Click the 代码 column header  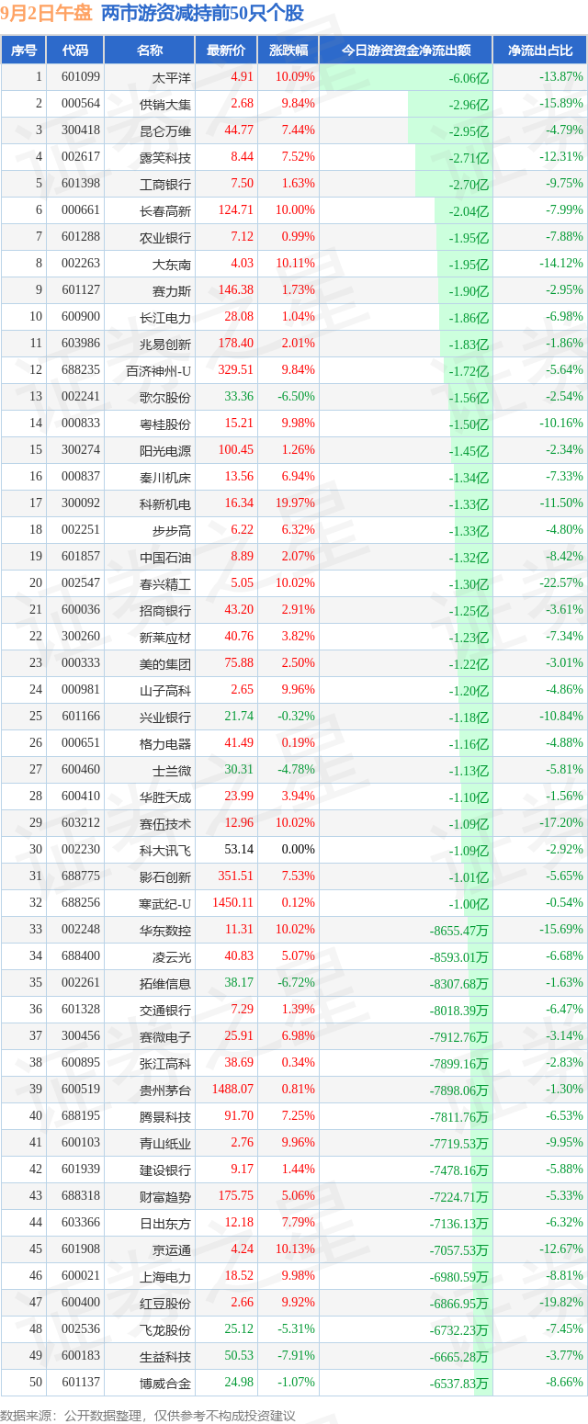pyautogui.click(x=74, y=51)
